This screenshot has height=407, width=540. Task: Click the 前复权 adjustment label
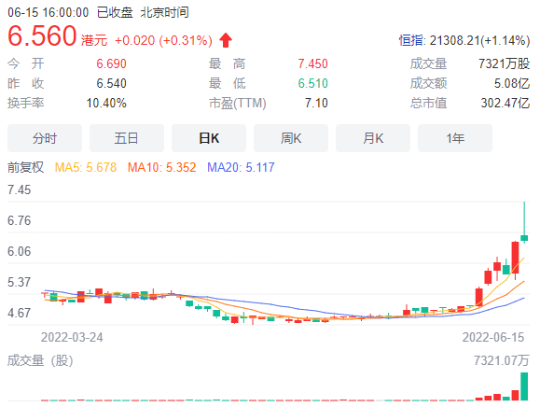tap(26, 167)
